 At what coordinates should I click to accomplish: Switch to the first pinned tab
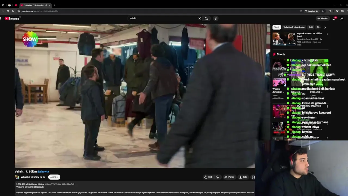3,5
